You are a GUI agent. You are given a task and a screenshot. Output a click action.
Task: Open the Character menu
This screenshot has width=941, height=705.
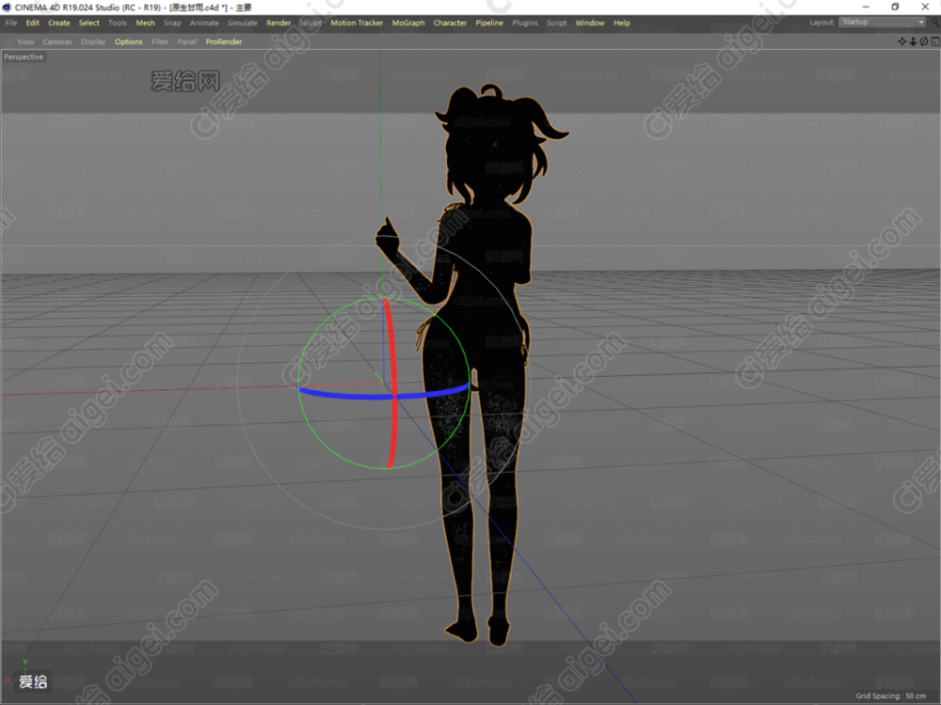[450, 23]
